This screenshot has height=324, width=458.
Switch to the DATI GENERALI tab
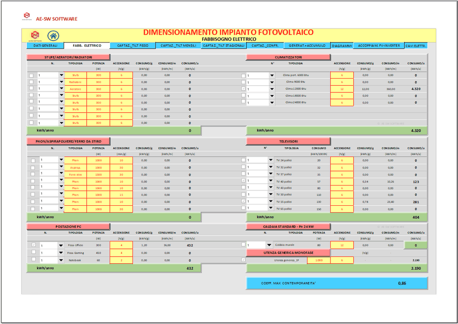pos(45,46)
